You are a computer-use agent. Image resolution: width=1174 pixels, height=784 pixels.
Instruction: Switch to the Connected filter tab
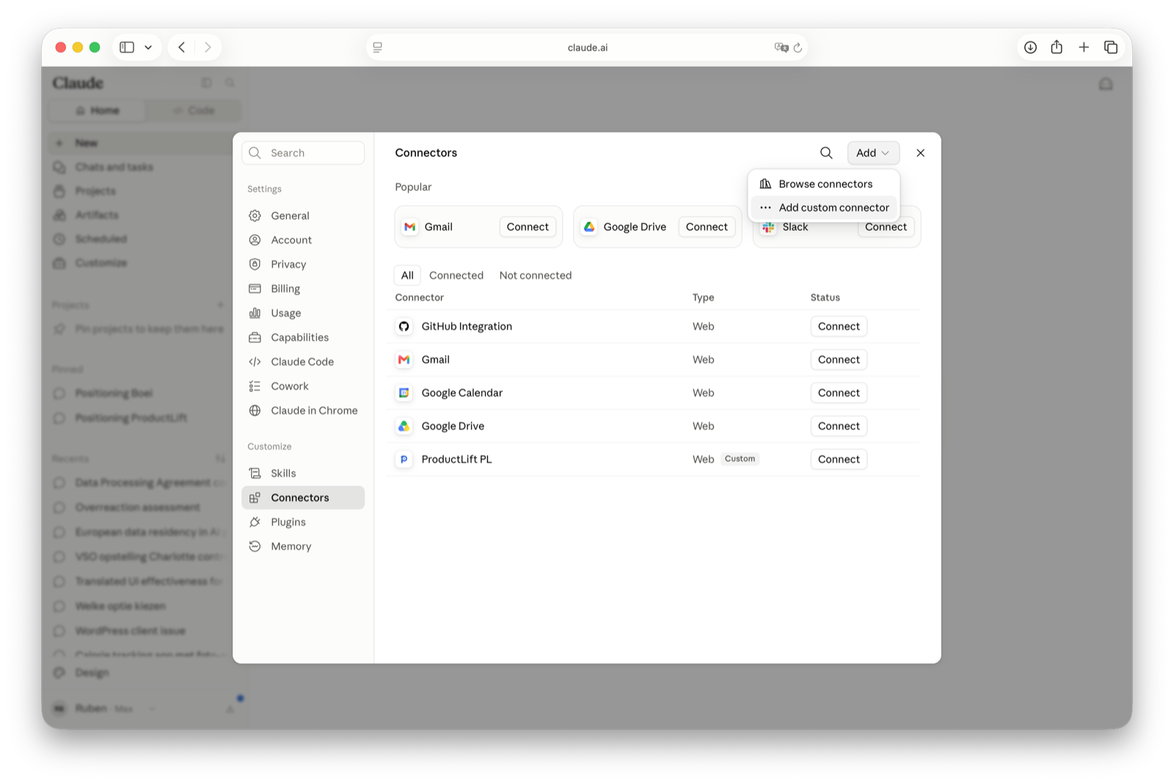click(456, 275)
